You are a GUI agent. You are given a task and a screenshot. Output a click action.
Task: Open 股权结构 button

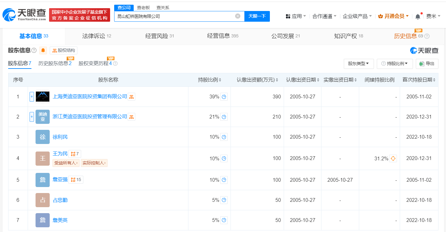(x=64, y=50)
